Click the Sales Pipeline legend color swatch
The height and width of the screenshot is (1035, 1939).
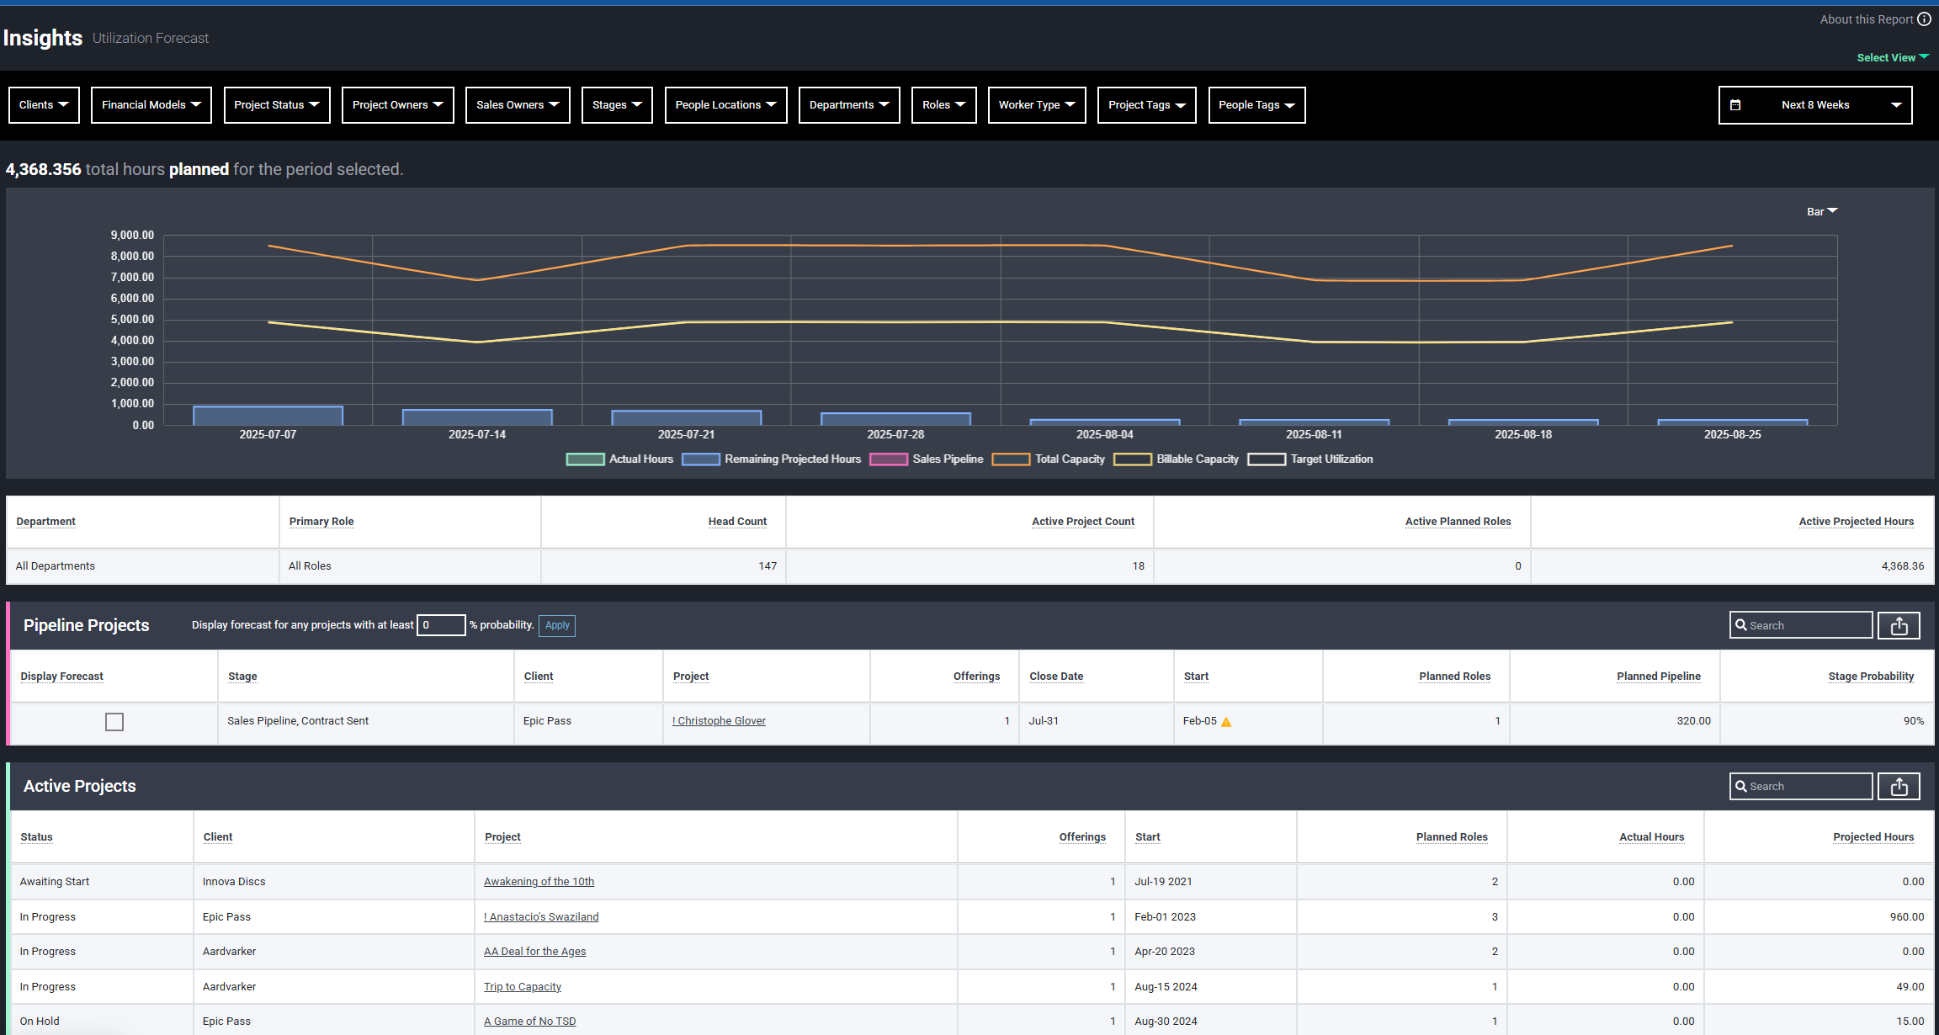(889, 459)
